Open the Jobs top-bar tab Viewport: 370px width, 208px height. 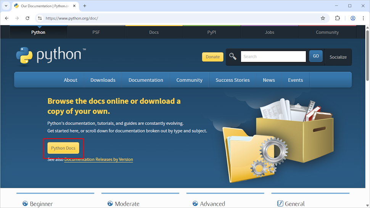point(269,32)
